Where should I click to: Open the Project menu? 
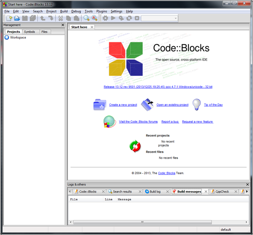51,11
